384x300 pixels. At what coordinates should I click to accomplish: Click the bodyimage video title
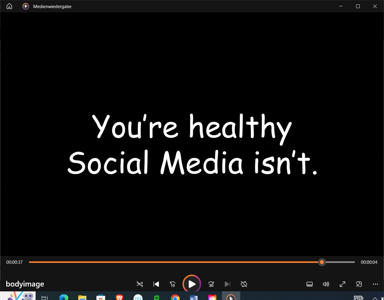coord(25,284)
